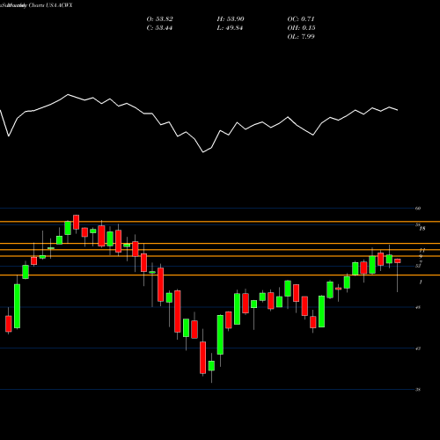This screenshot has width=440, height=440.
Task: Click the 38 price axis label
Action: coord(418,390)
